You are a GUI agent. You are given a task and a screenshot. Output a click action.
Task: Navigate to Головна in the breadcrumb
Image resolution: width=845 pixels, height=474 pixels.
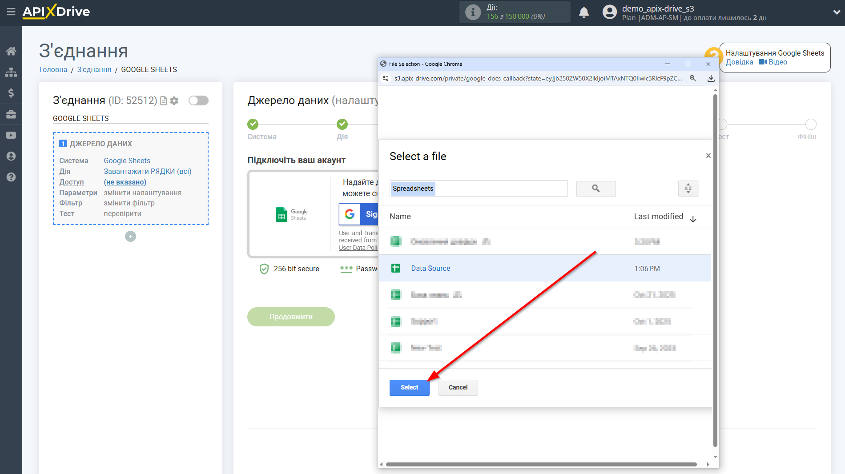point(52,69)
